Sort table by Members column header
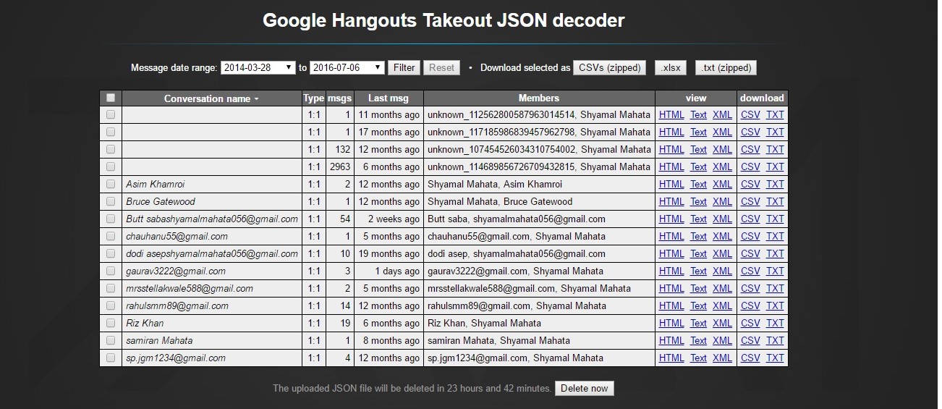 pyautogui.click(x=539, y=98)
